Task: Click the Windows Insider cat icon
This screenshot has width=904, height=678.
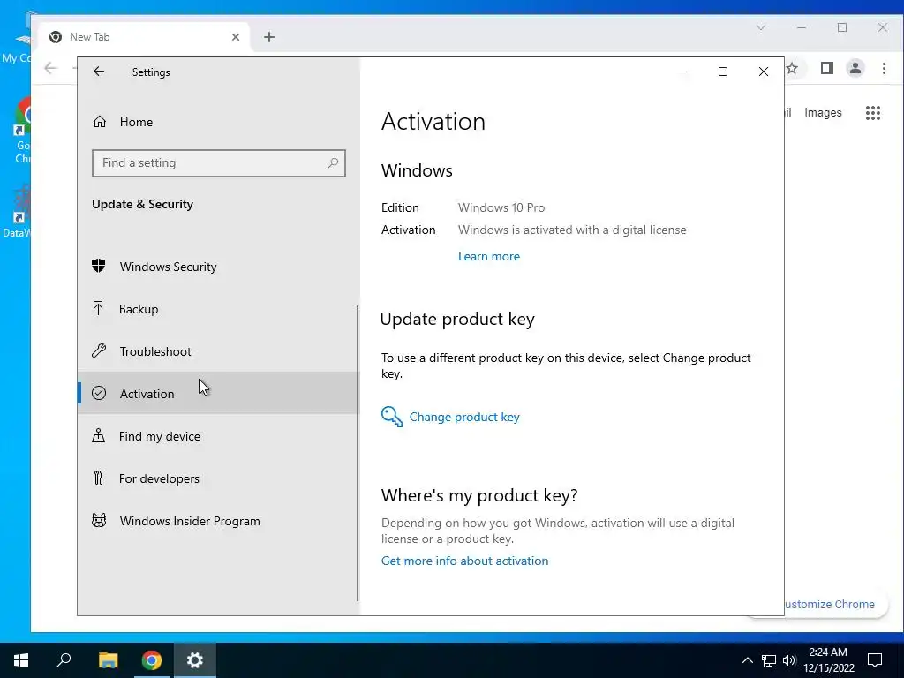Action: tap(99, 520)
